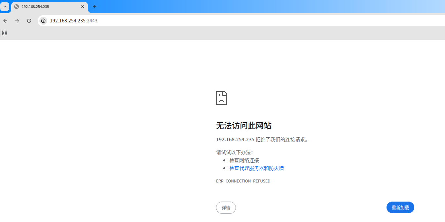Click the 检查网络连接 list item

coord(244,160)
